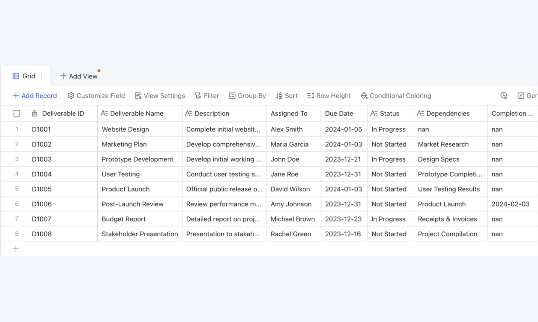Select the Website Design cell
Viewport: 538px width, 322px height.
(140, 129)
